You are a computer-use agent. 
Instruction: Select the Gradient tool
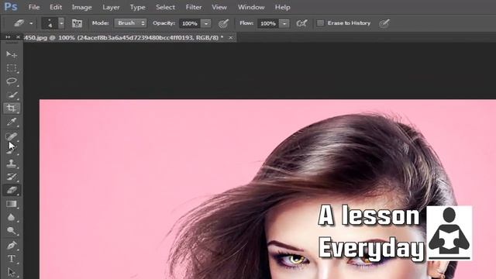pos(12,204)
